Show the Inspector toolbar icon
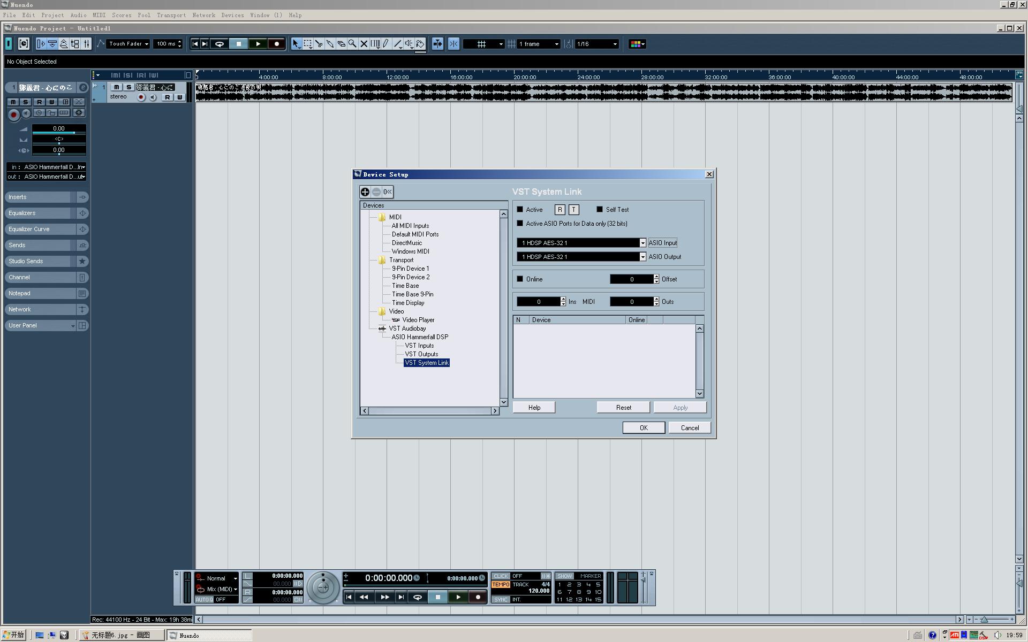The width and height of the screenshot is (1028, 642). click(x=41, y=44)
